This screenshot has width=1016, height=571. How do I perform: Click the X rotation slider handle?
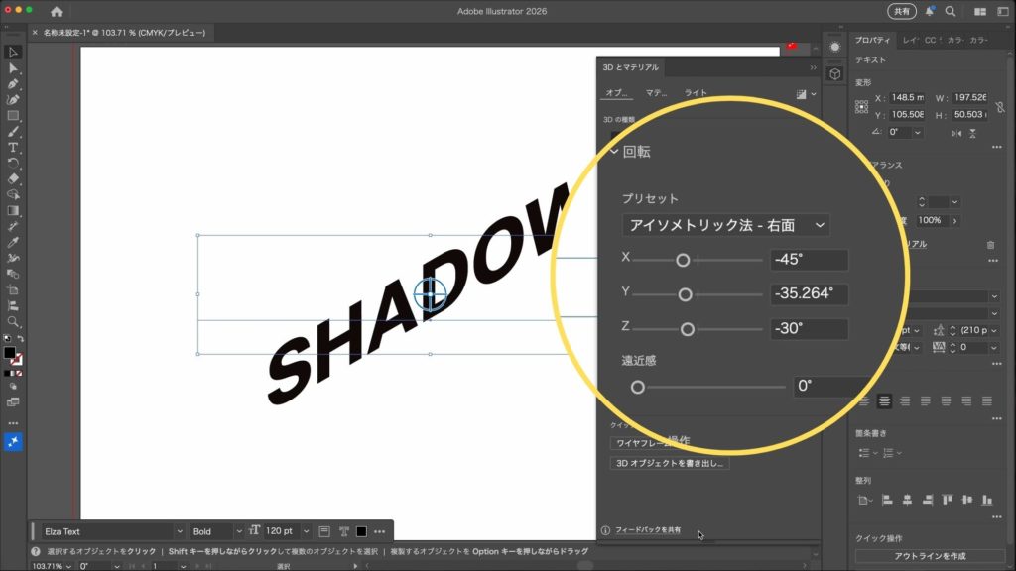[x=683, y=260]
